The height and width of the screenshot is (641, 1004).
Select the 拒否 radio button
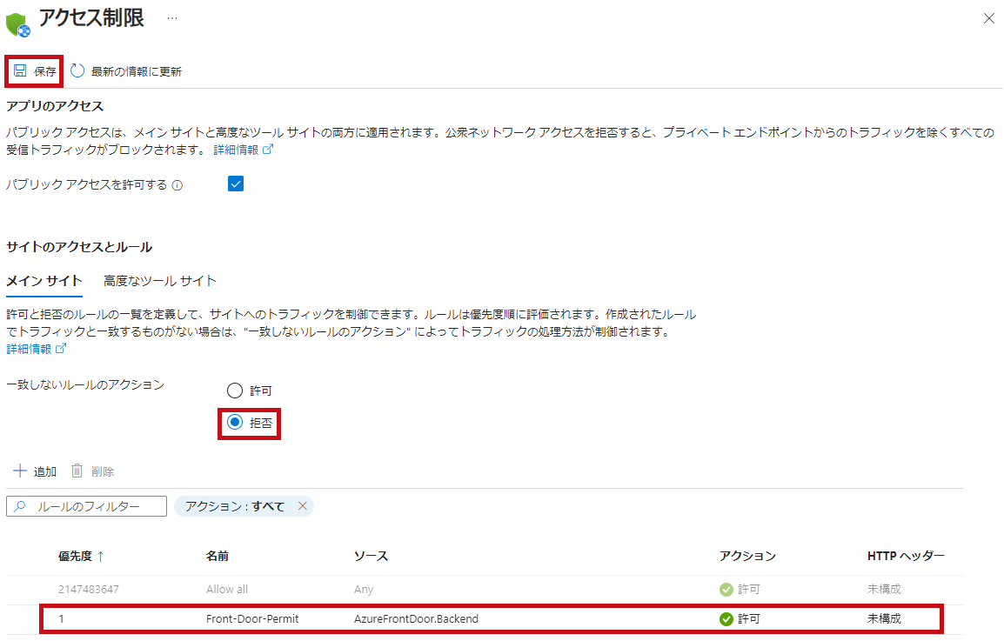235,423
